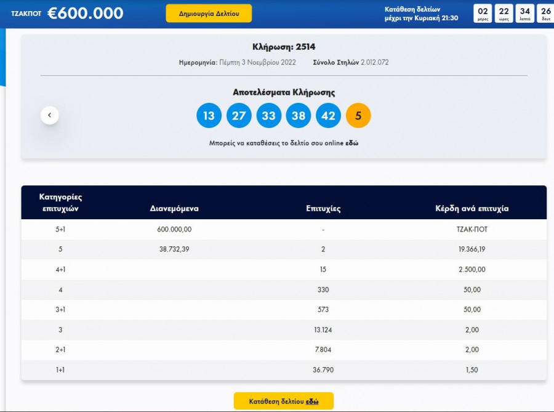Click the blue ball number 13

tap(209, 116)
